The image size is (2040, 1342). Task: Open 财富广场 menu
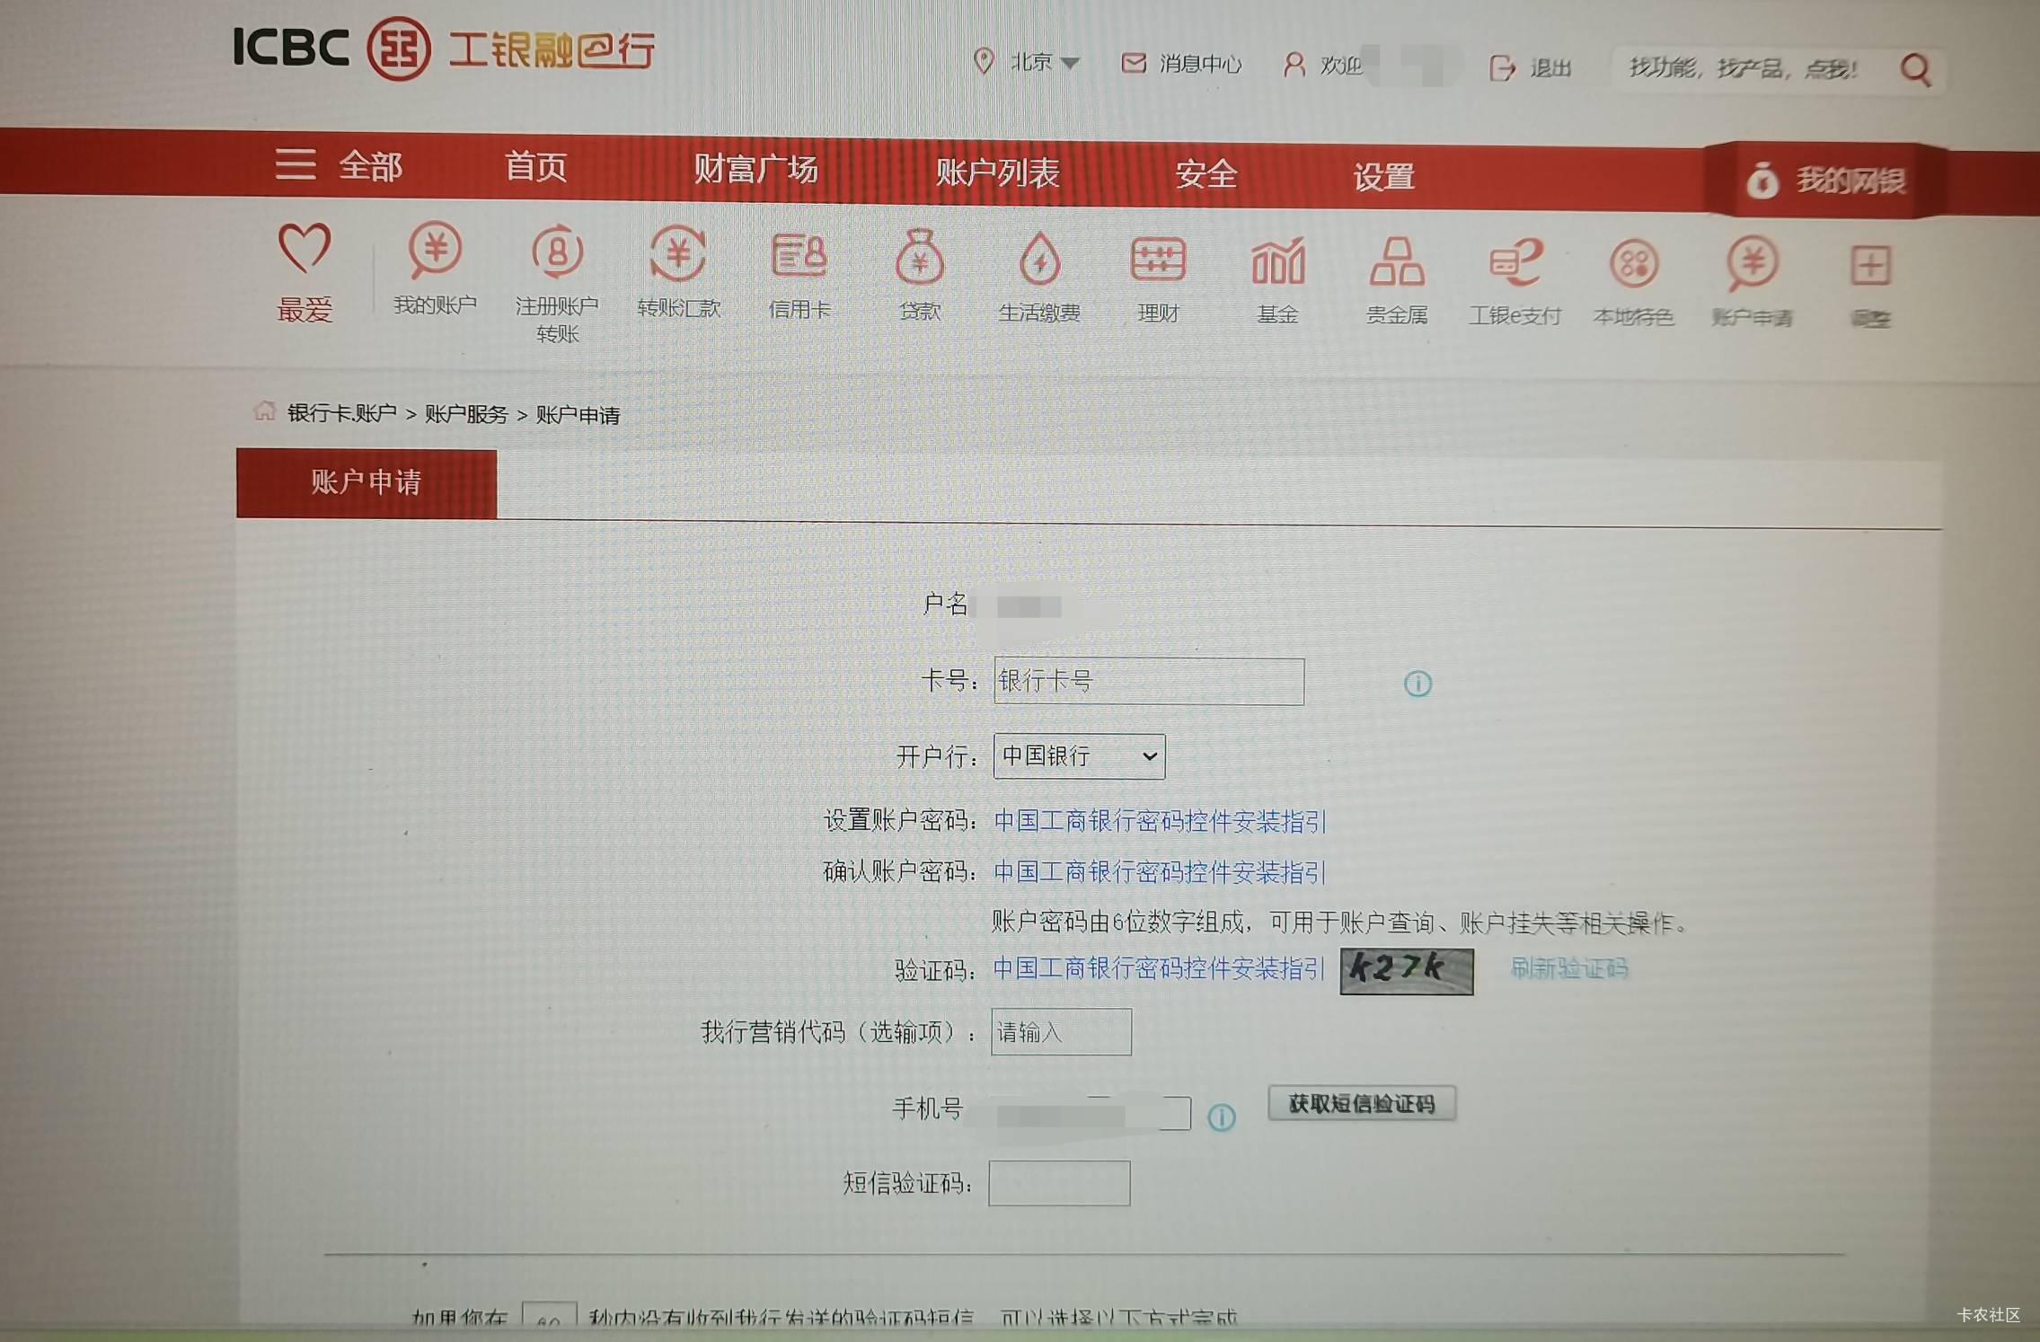point(755,169)
